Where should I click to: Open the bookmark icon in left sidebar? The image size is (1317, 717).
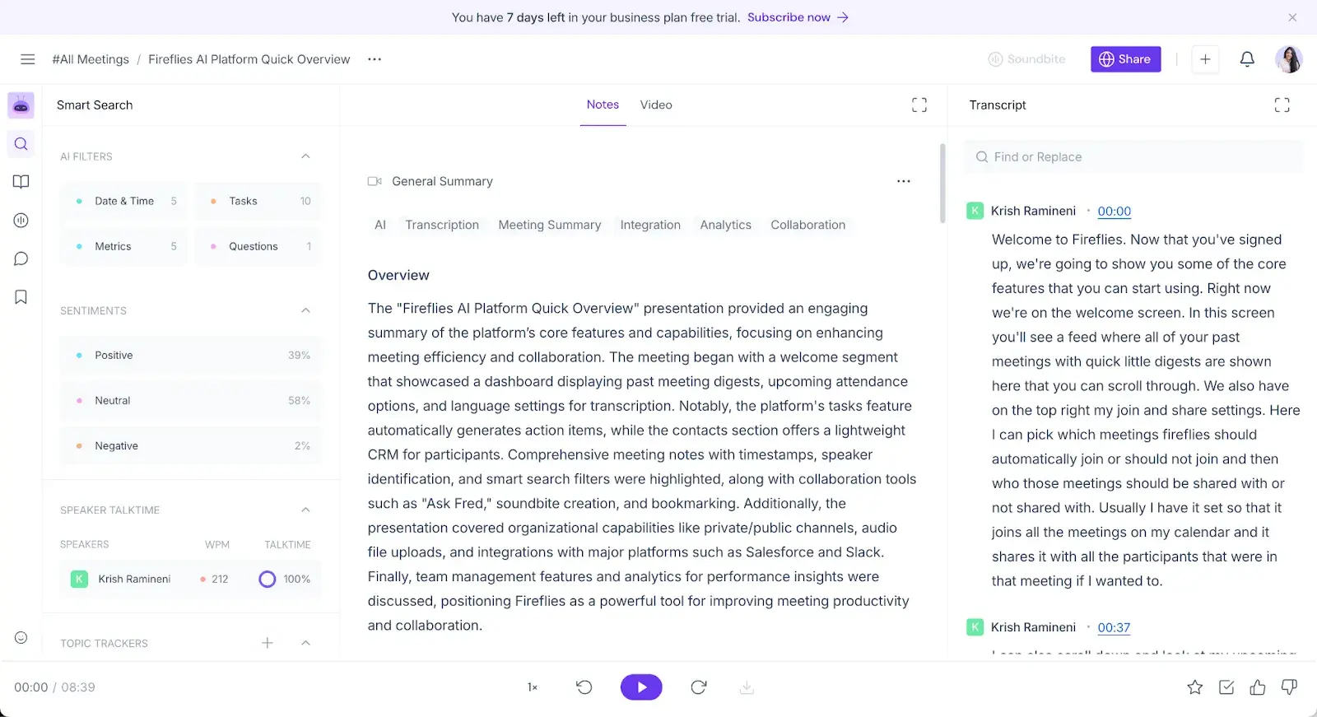(x=21, y=297)
